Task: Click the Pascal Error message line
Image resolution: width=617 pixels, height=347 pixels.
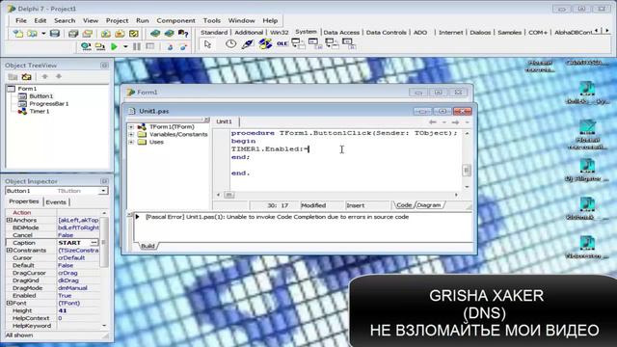Action: pos(277,217)
